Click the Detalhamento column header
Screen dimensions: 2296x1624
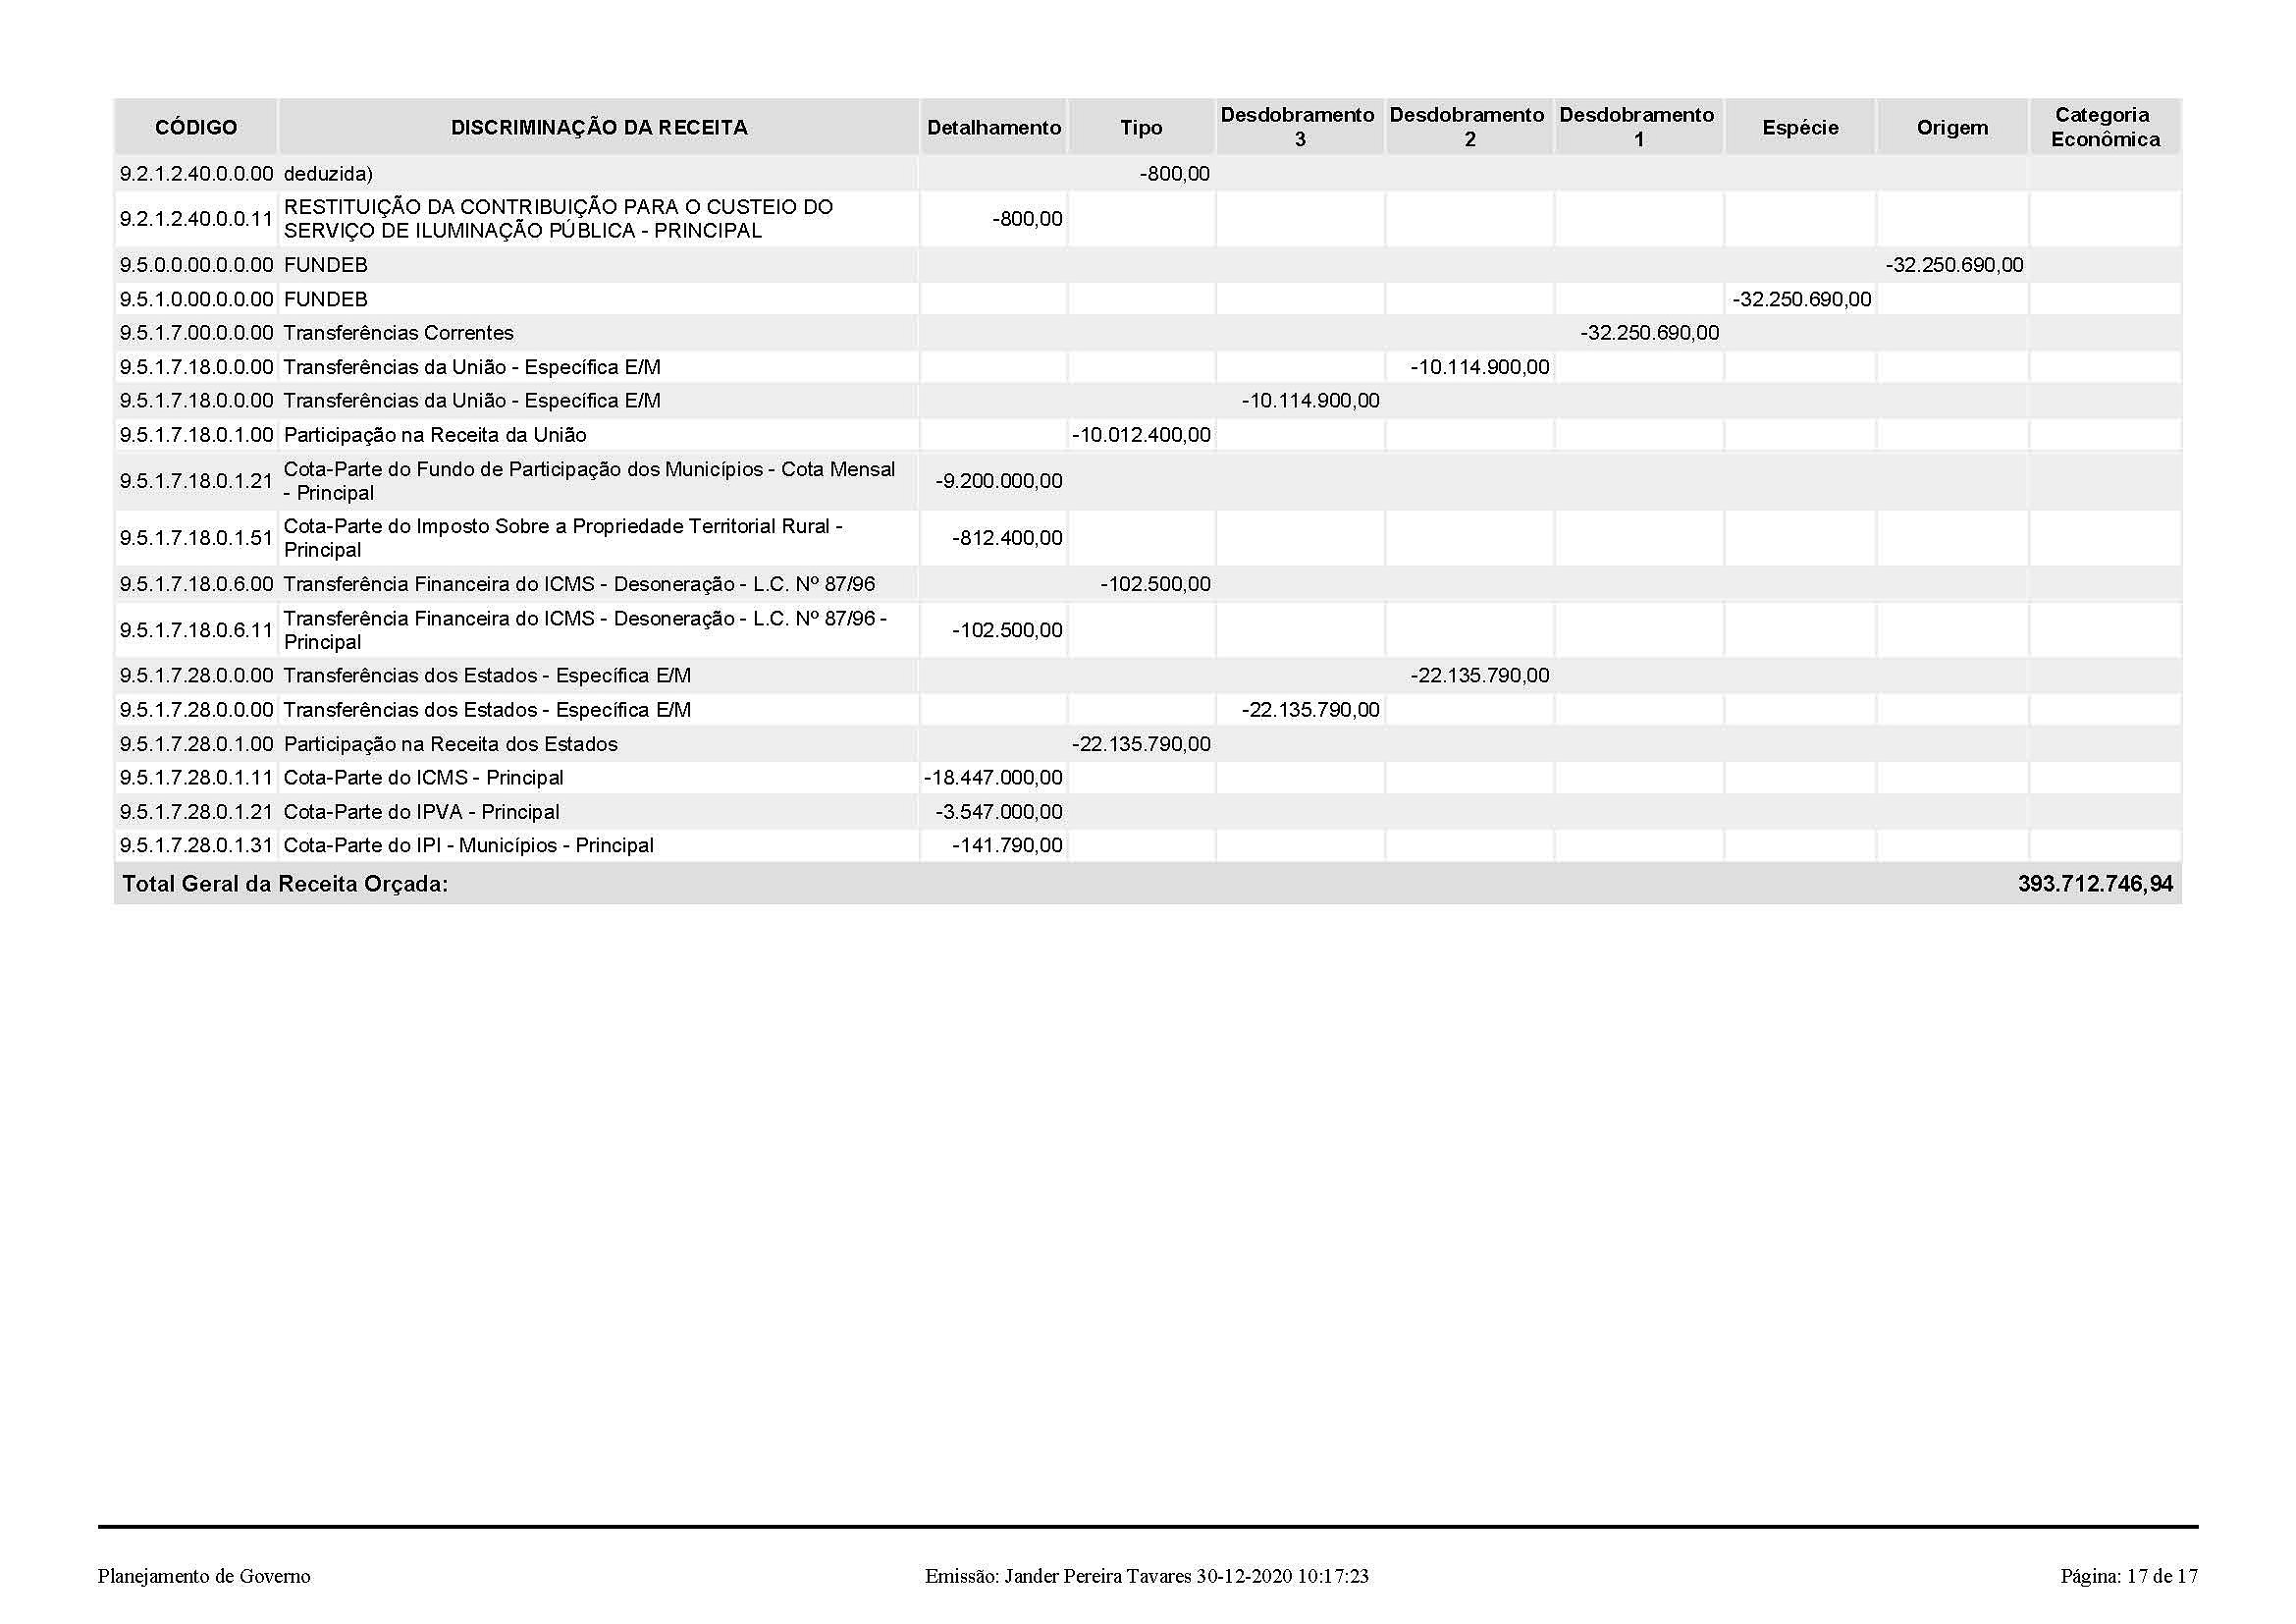tap(993, 127)
